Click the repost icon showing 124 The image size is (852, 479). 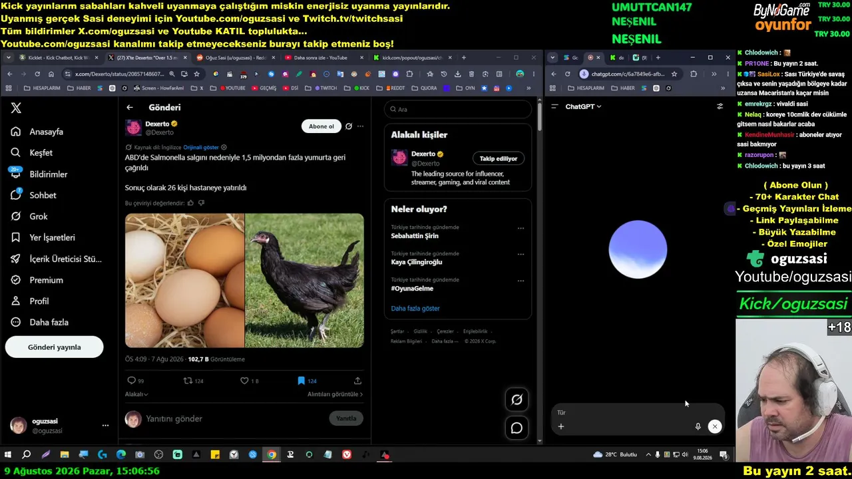click(188, 381)
